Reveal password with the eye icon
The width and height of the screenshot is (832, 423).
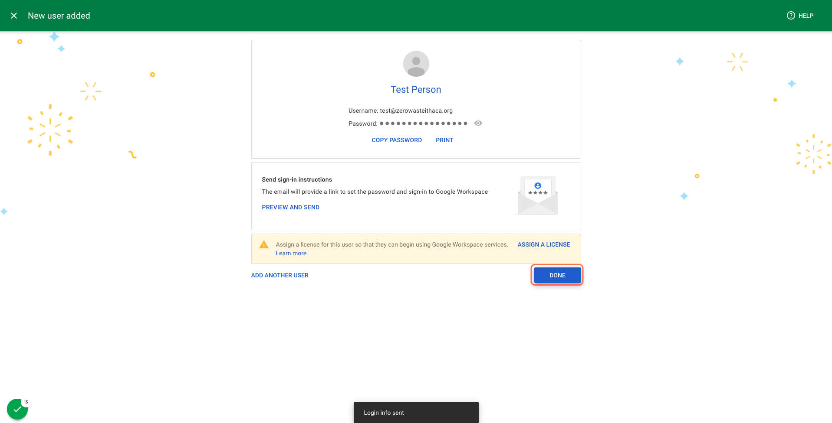click(478, 123)
